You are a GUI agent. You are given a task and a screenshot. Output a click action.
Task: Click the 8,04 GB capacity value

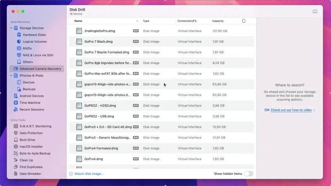pos(218,63)
